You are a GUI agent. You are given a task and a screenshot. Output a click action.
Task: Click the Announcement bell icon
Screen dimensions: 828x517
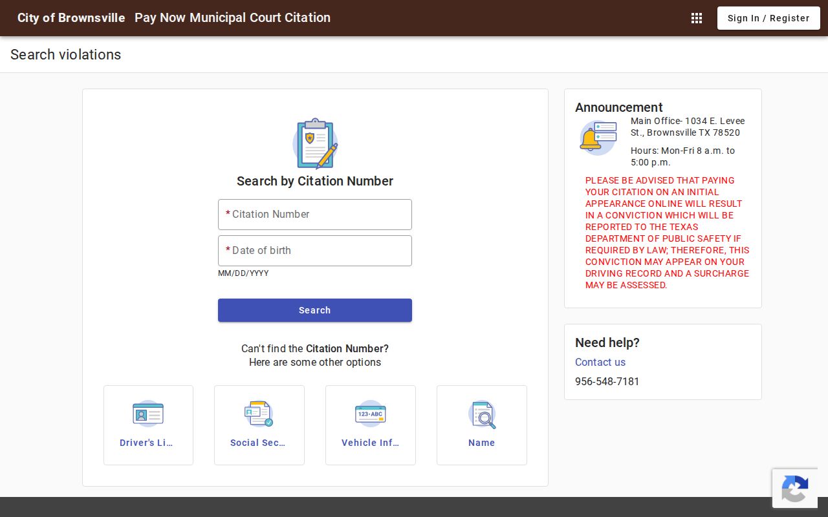(x=598, y=138)
